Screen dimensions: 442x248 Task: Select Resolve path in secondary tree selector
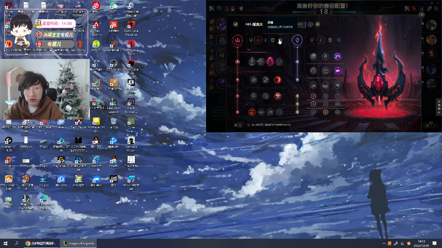coord(330,40)
